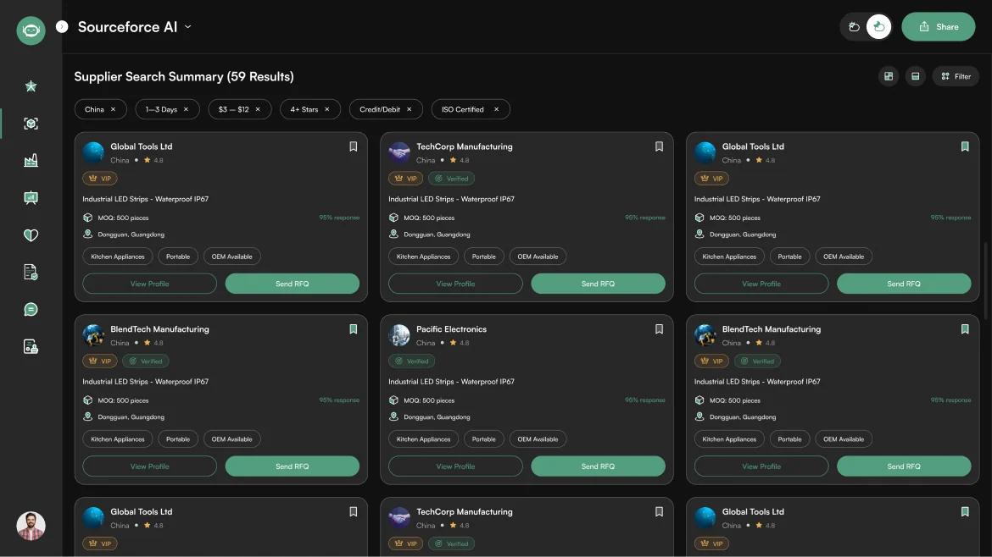Image resolution: width=992 pixels, height=557 pixels.
Task: Open the star icon in the sidebar
Action: click(x=31, y=86)
